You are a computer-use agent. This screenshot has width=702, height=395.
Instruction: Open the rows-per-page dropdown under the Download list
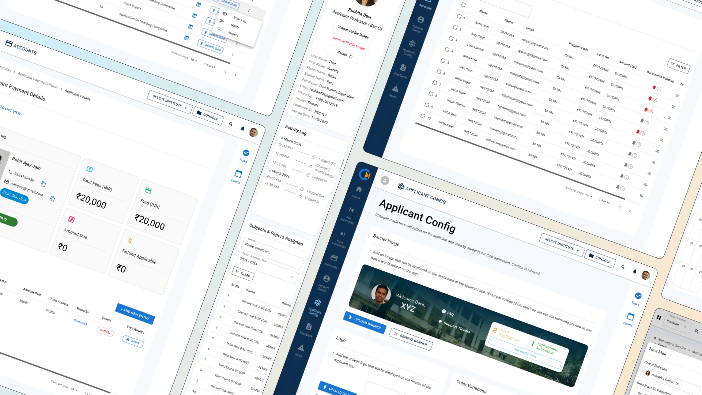(x=194, y=60)
